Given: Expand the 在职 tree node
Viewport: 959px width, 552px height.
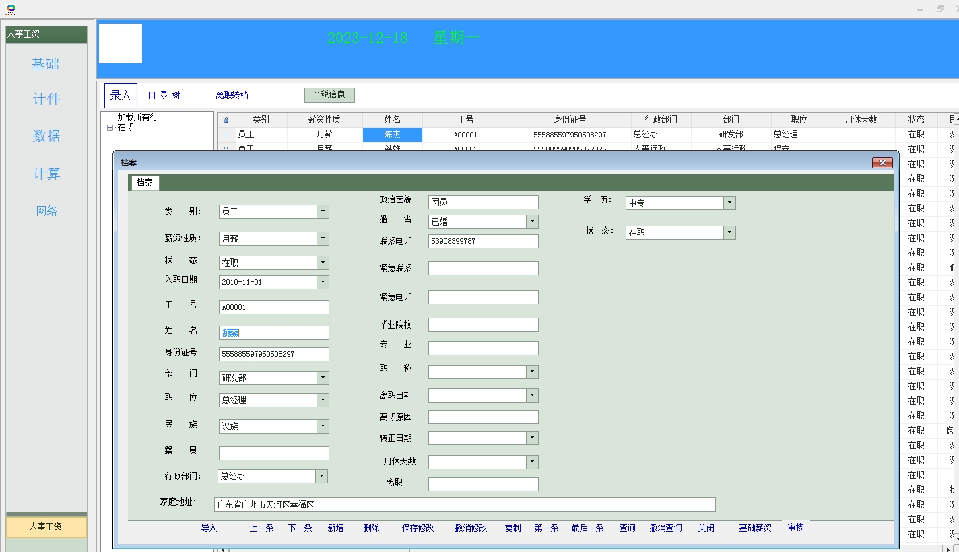Looking at the screenshot, I should coord(110,127).
